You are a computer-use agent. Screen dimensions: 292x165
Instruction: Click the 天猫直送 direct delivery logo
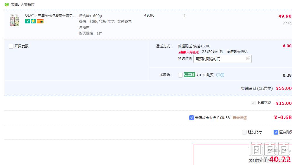[x=189, y=52]
